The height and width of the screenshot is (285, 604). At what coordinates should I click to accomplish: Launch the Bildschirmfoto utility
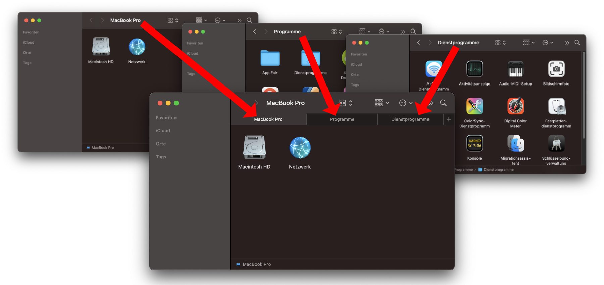pos(556,69)
